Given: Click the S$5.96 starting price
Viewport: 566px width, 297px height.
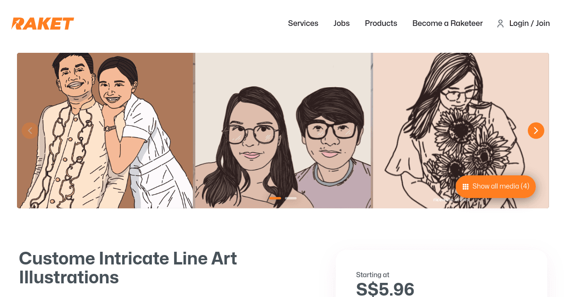Looking at the screenshot, I should 385,289.
